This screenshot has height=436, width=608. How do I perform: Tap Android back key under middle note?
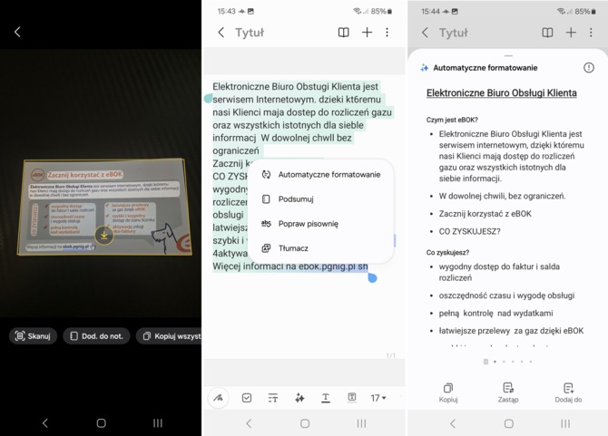click(249, 423)
